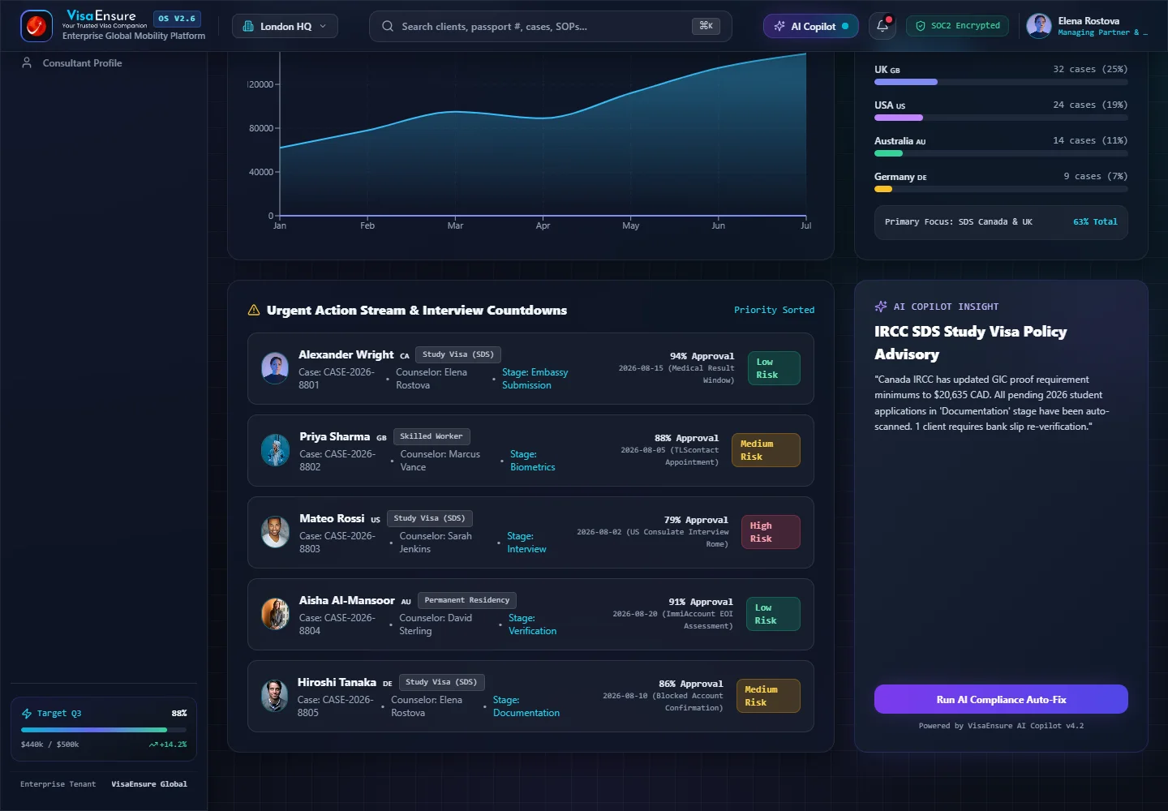Click the UK cases progress bar
Screen dimensions: 1168x811
1001,82
